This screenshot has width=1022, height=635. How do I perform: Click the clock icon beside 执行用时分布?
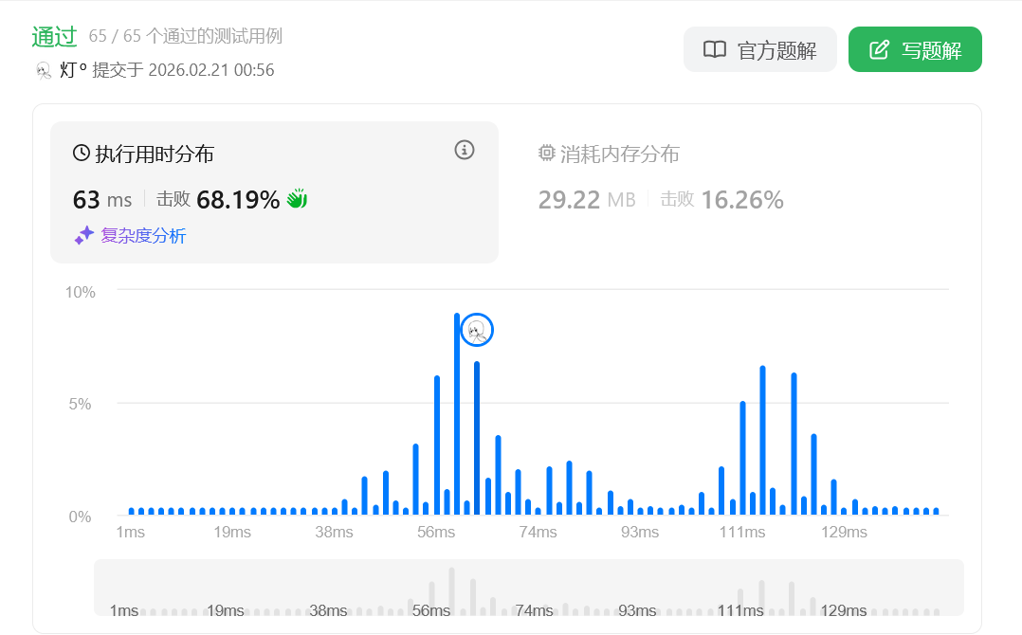pos(82,153)
